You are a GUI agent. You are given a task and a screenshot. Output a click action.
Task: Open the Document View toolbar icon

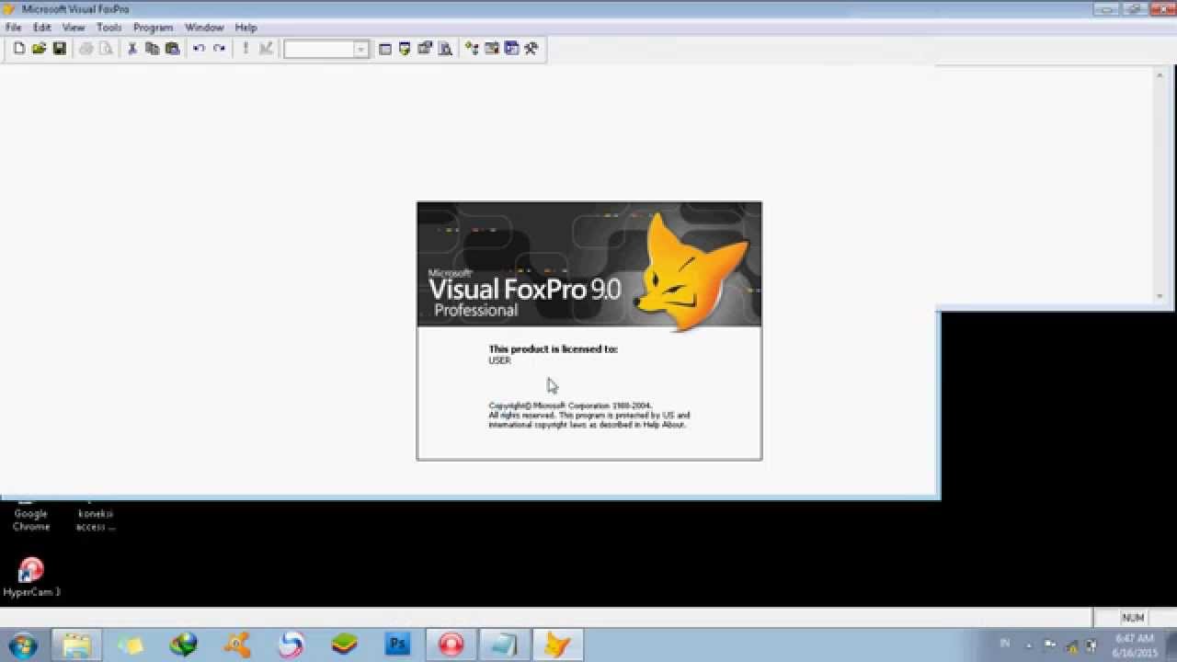pos(445,49)
